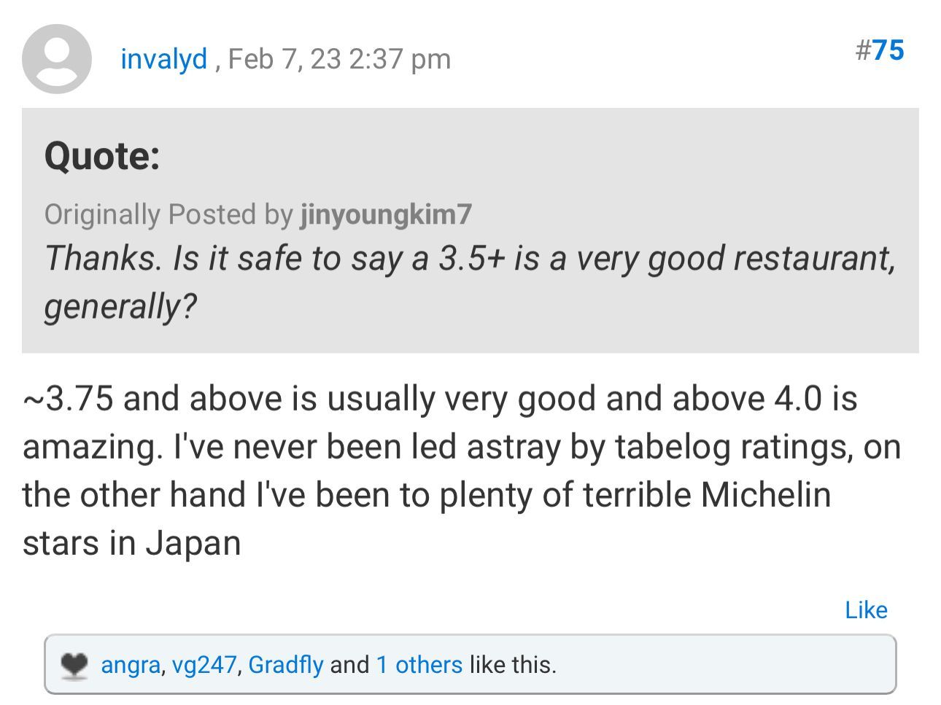This screenshot has height=705, width=941.
Task: Open the #75 post permalink
Action: (880, 50)
